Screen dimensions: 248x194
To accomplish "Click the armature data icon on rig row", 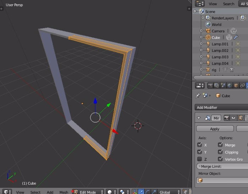I will [x=225, y=70].
